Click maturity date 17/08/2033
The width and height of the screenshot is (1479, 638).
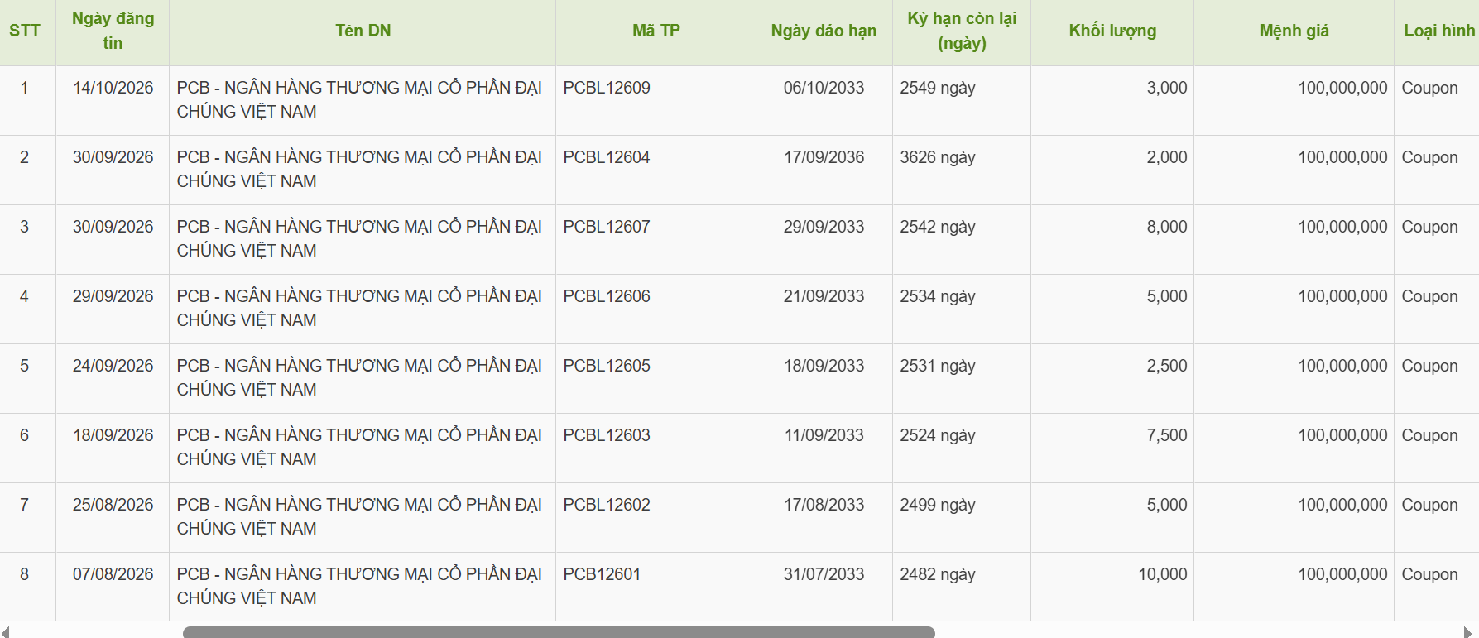click(824, 505)
